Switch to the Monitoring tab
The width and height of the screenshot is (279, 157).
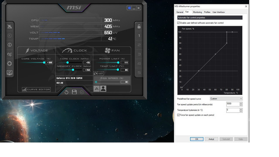pyautogui.click(x=197, y=12)
